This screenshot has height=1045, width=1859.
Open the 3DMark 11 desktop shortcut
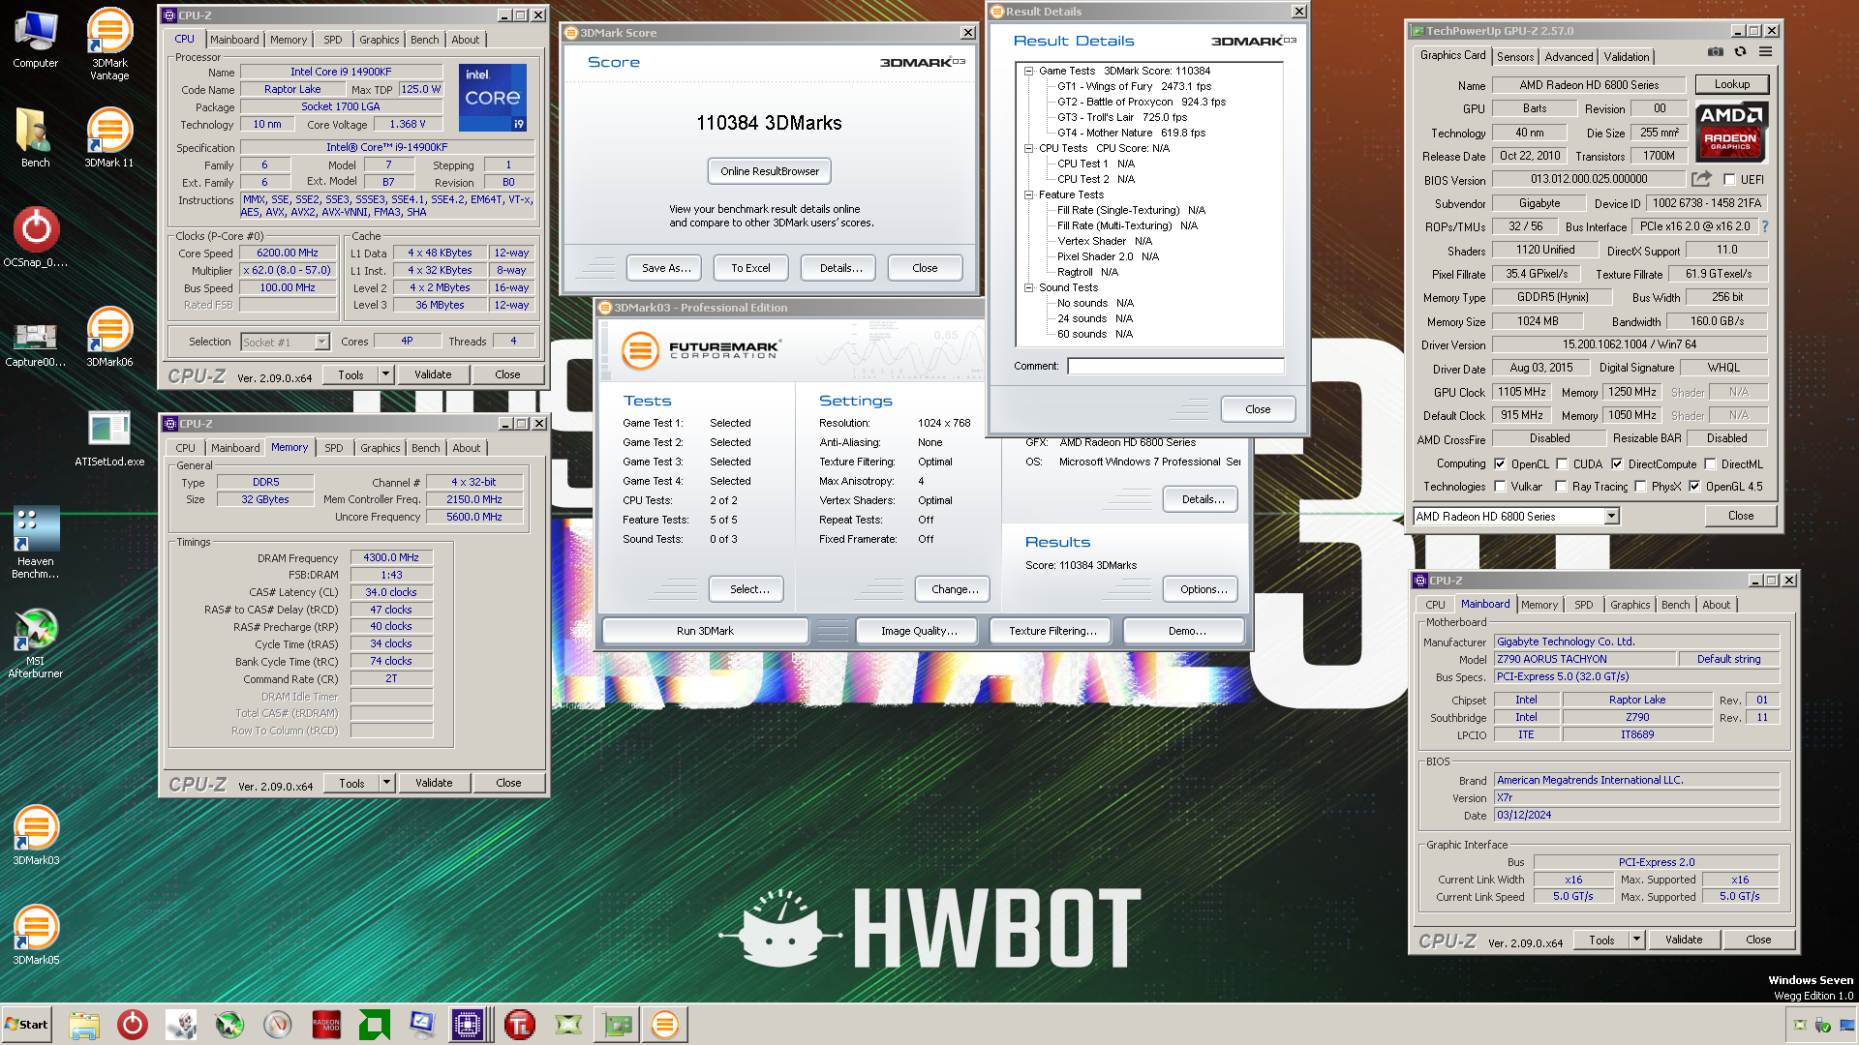109,137
